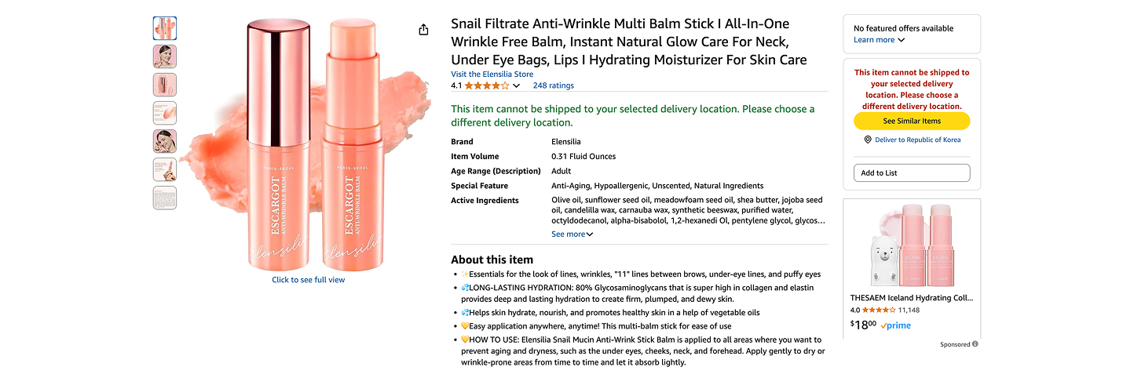The height and width of the screenshot is (374, 1134).
Task: Click Deliver to Republic of Korea link
Action: point(917,140)
